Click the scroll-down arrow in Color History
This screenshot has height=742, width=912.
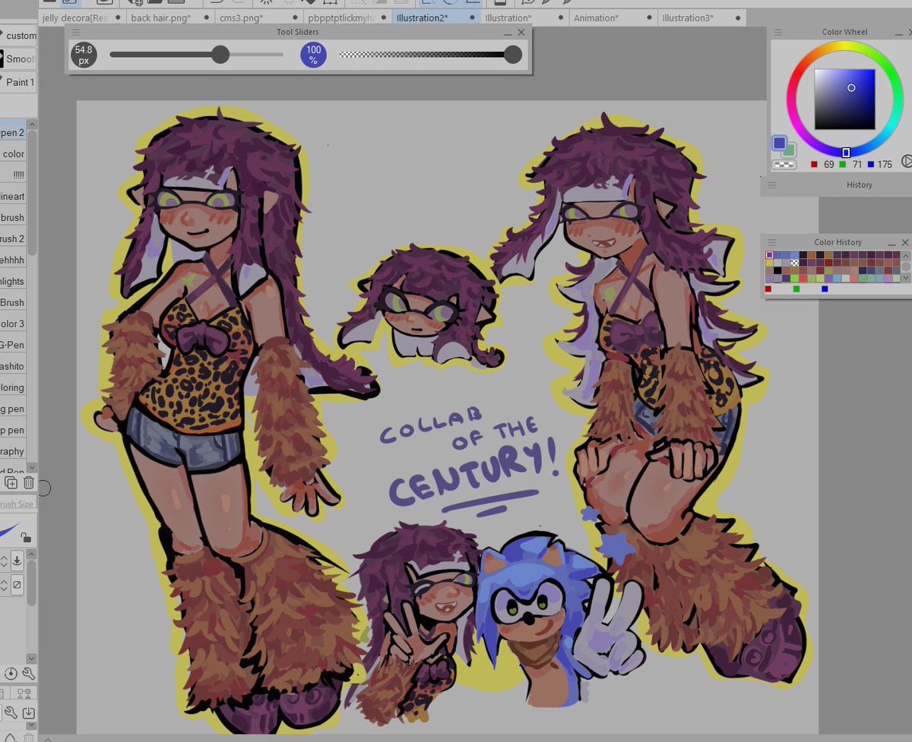tap(905, 277)
